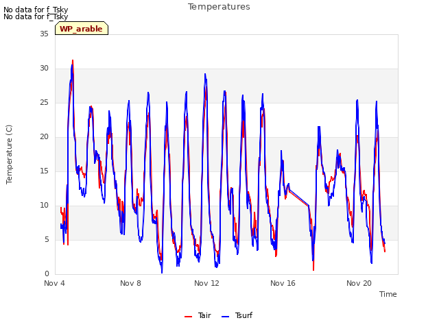
Task: Click the Time axis label
Action: (388, 294)
